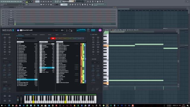Toggle the REVERB section power
190x107 pixels.
(91, 59)
